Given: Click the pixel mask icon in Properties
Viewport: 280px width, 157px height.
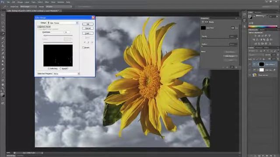Looking at the screenshot, I should [233, 28].
